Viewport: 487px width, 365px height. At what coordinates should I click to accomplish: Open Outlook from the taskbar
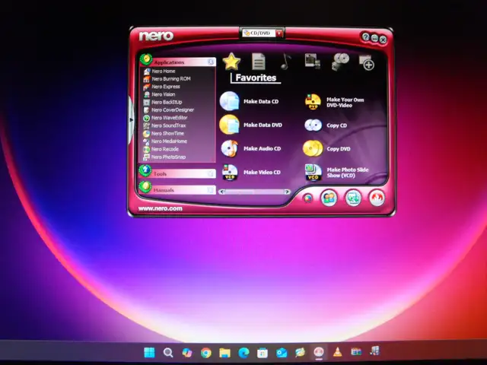pos(282,352)
